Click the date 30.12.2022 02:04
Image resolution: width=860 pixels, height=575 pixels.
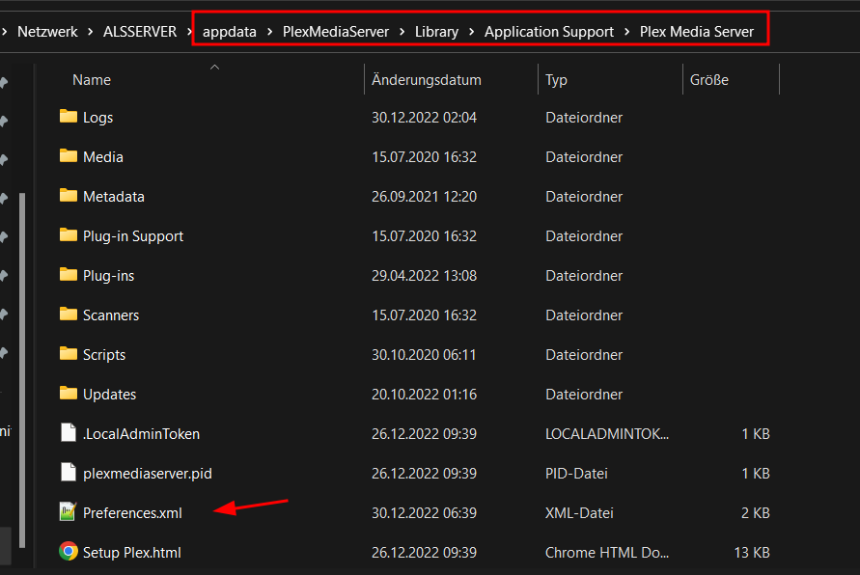tap(424, 118)
